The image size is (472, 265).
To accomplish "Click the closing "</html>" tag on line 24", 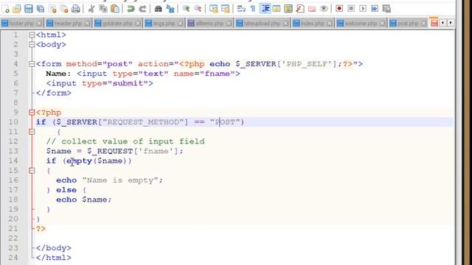I will pyautogui.click(x=54, y=258).
